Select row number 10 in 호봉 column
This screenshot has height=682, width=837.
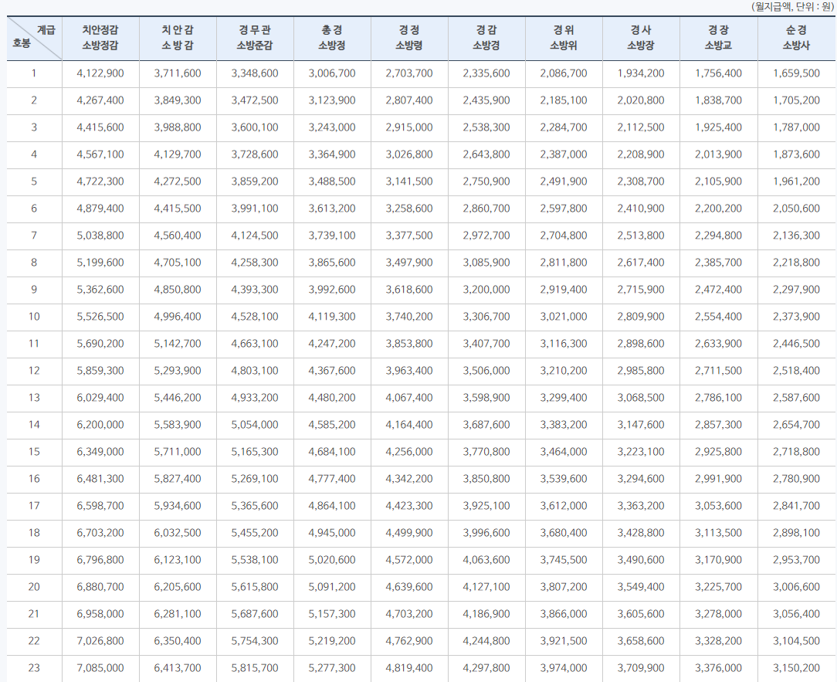click(x=34, y=317)
